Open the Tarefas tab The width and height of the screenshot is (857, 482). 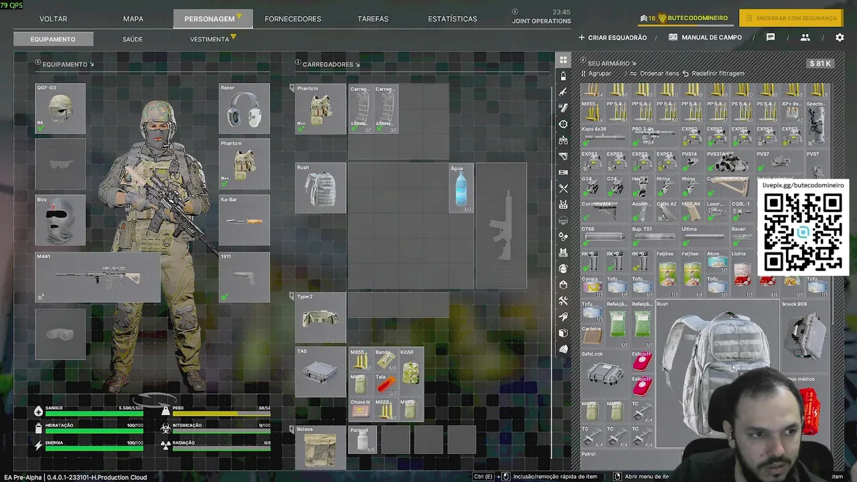373,19
